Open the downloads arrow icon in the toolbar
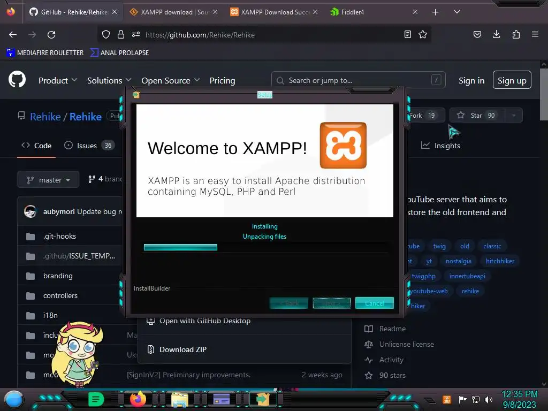Viewport: 548px width, 411px height. point(496,34)
